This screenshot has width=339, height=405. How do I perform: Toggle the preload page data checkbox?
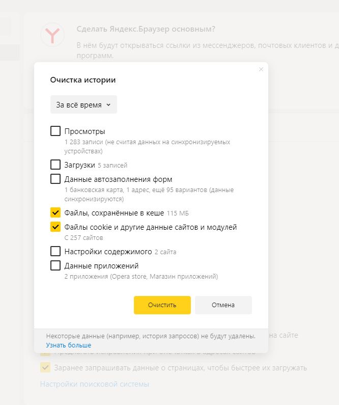pyautogui.click(x=45, y=367)
